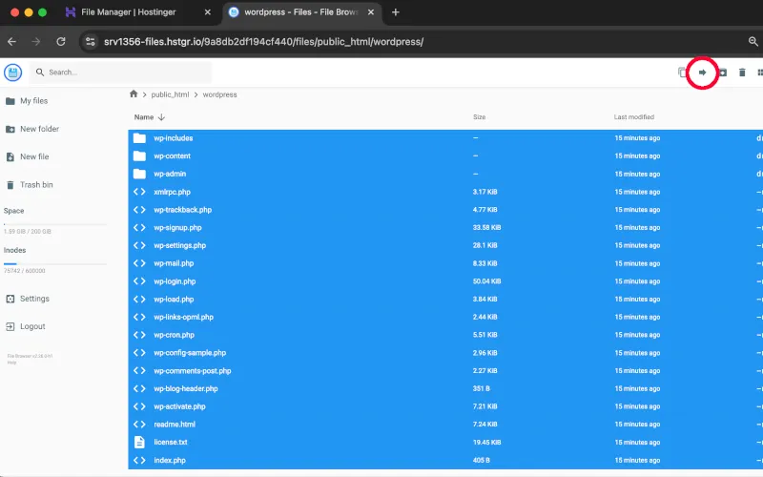Screen dimensions: 763x477
Task: Sort by Last modified column header
Action: tap(633, 117)
